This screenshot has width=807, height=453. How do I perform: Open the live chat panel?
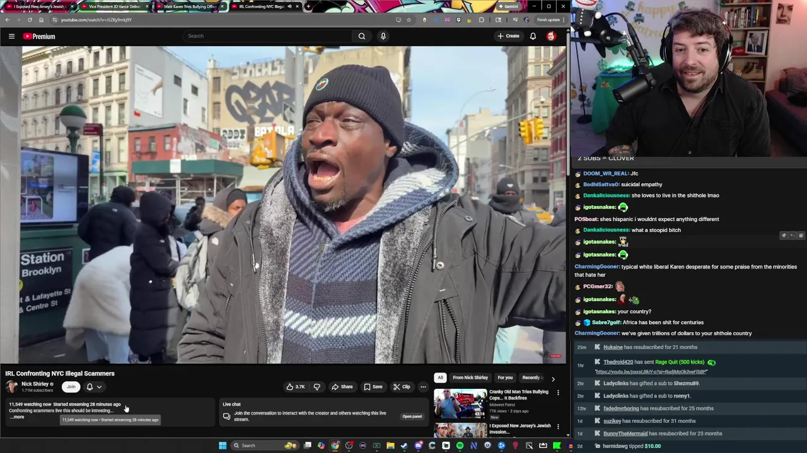[412, 417]
